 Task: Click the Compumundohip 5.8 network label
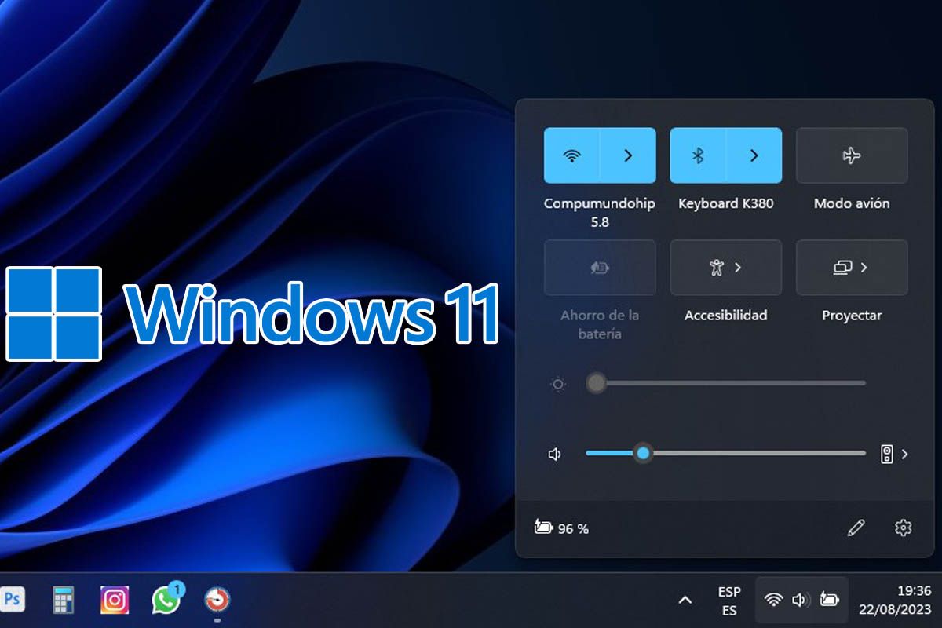click(x=600, y=213)
